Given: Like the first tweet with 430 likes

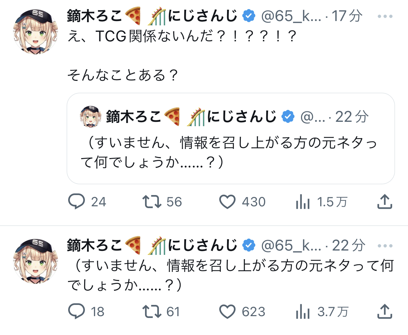Looking at the screenshot, I should click(x=228, y=202).
